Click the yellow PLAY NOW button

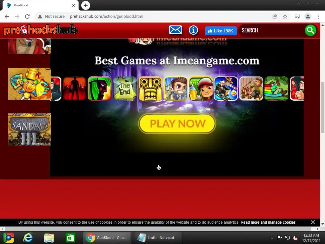pyautogui.click(x=177, y=124)
